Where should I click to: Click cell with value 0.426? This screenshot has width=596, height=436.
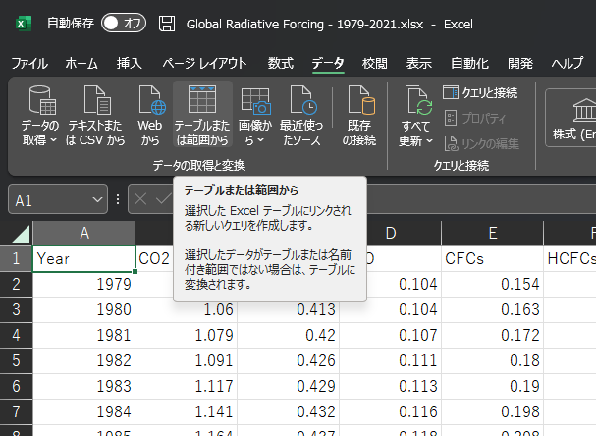[x=288, y=360]
